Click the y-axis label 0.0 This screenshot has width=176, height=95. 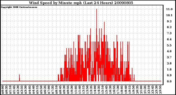(x=169, y=81)
